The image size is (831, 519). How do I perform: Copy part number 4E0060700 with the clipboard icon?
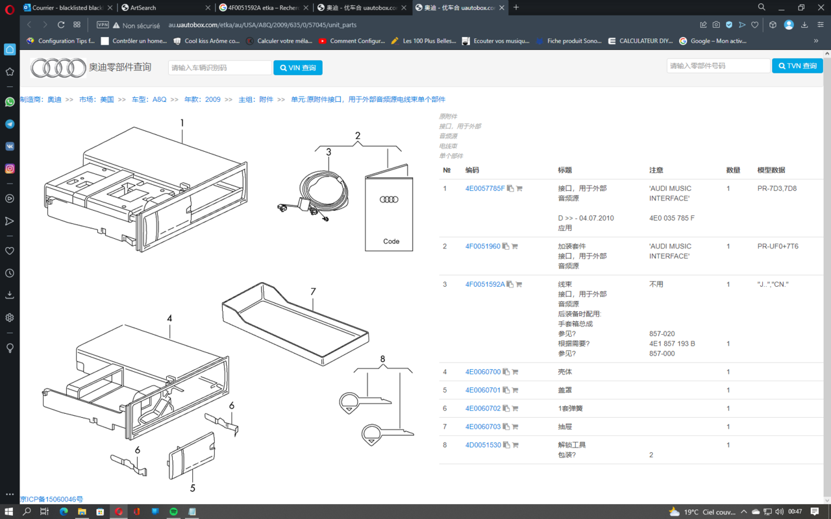[x=506, y=372]
